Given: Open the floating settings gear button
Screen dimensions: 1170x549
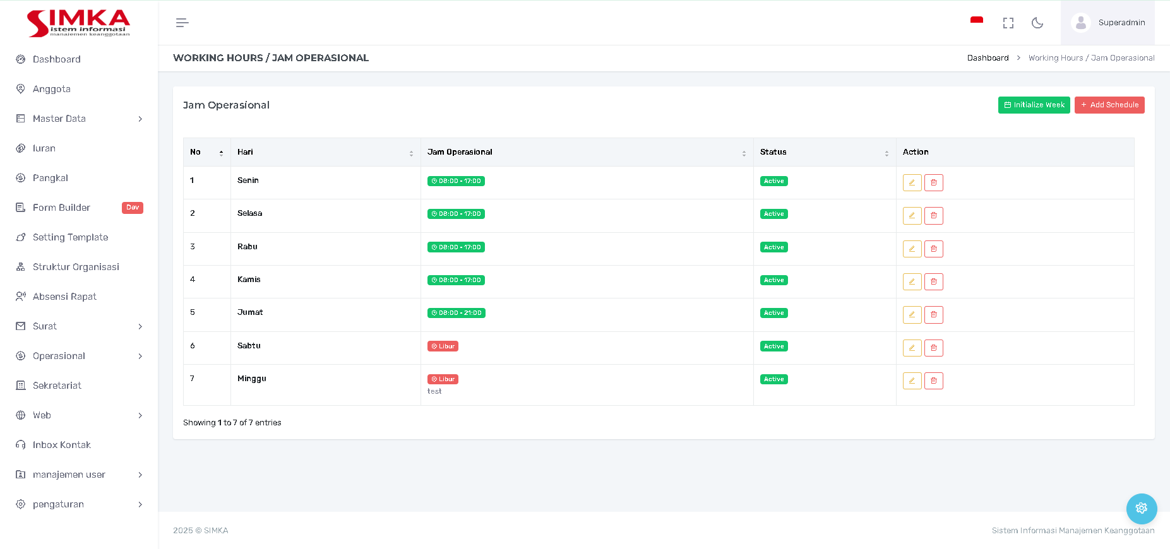Looking at the screenshot, I should (1141, 509).
